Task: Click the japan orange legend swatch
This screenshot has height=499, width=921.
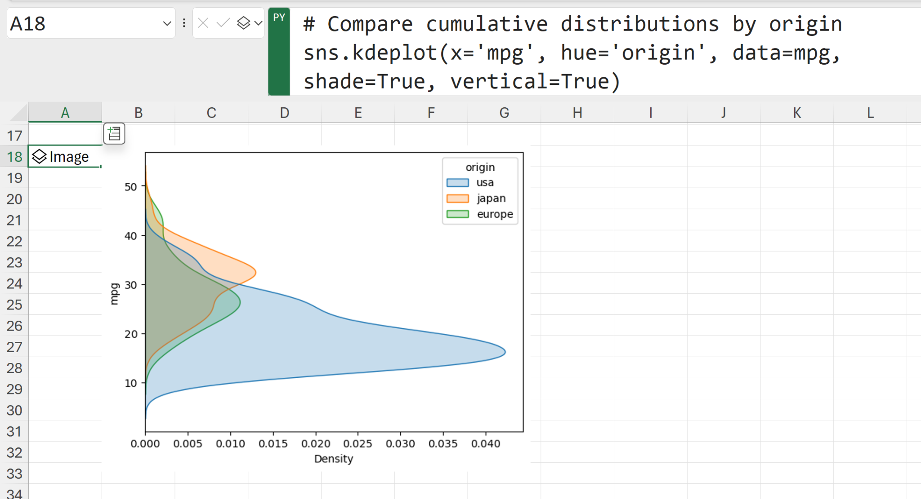Action: tap(457, 199)
